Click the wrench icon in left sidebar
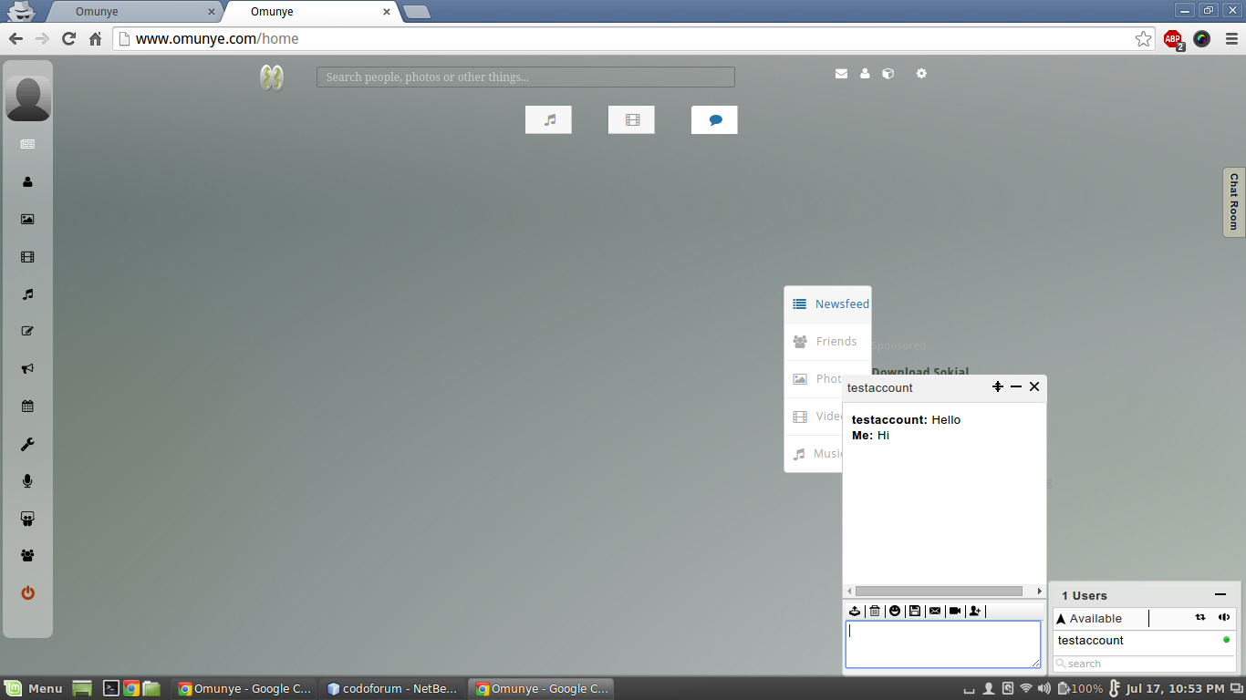The width and height of the screenshot is (1246, 700). (x=27, y=444)
